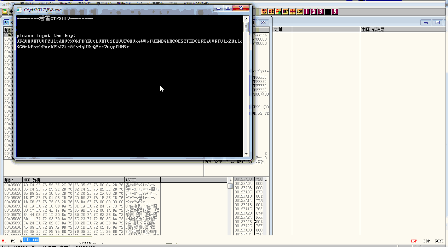The height and width of the screenshot is (247, 448).
Task: Open the ASM toolbar tool
Action: point(300,12)
